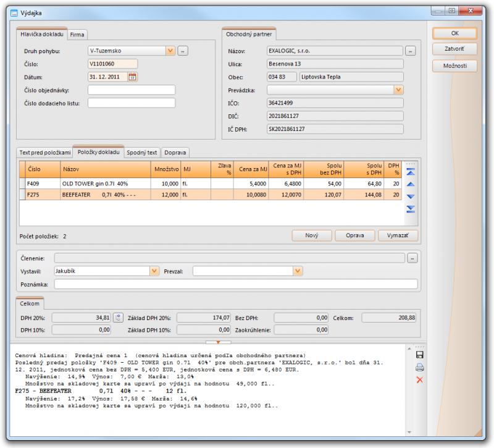The width and height of the screenshot is (494, 448).
Task: Open calendar picker next to Dátum
Action: point(132,77)
